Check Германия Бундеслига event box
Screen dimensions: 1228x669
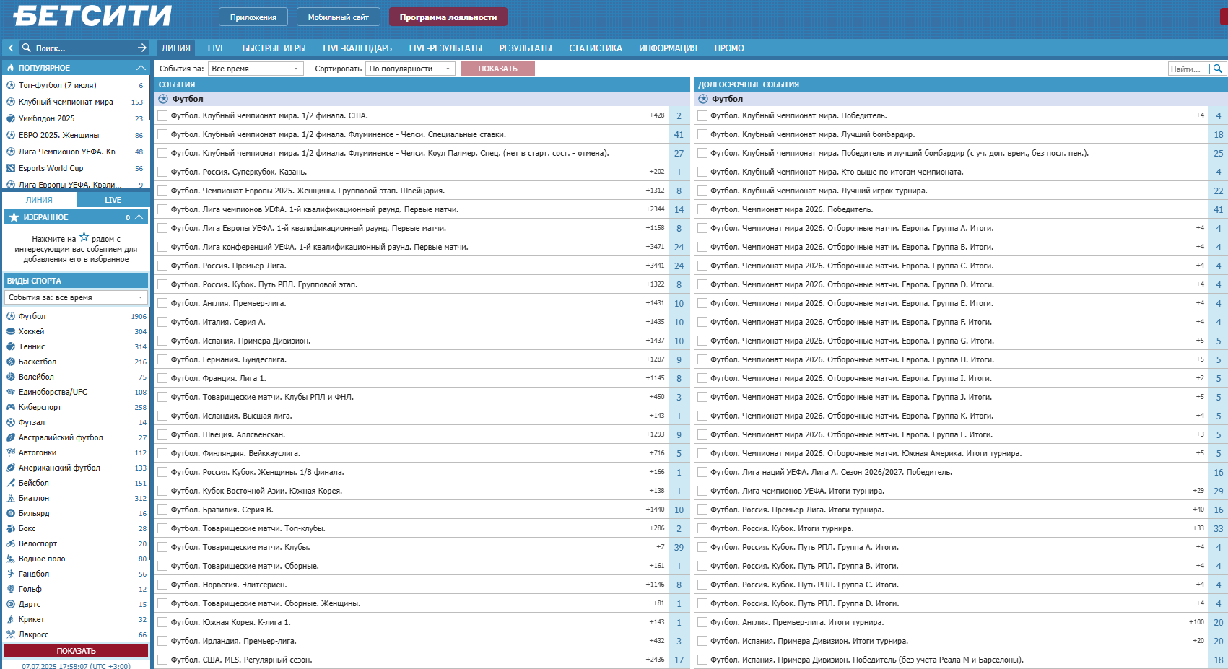tap(162, 359)
